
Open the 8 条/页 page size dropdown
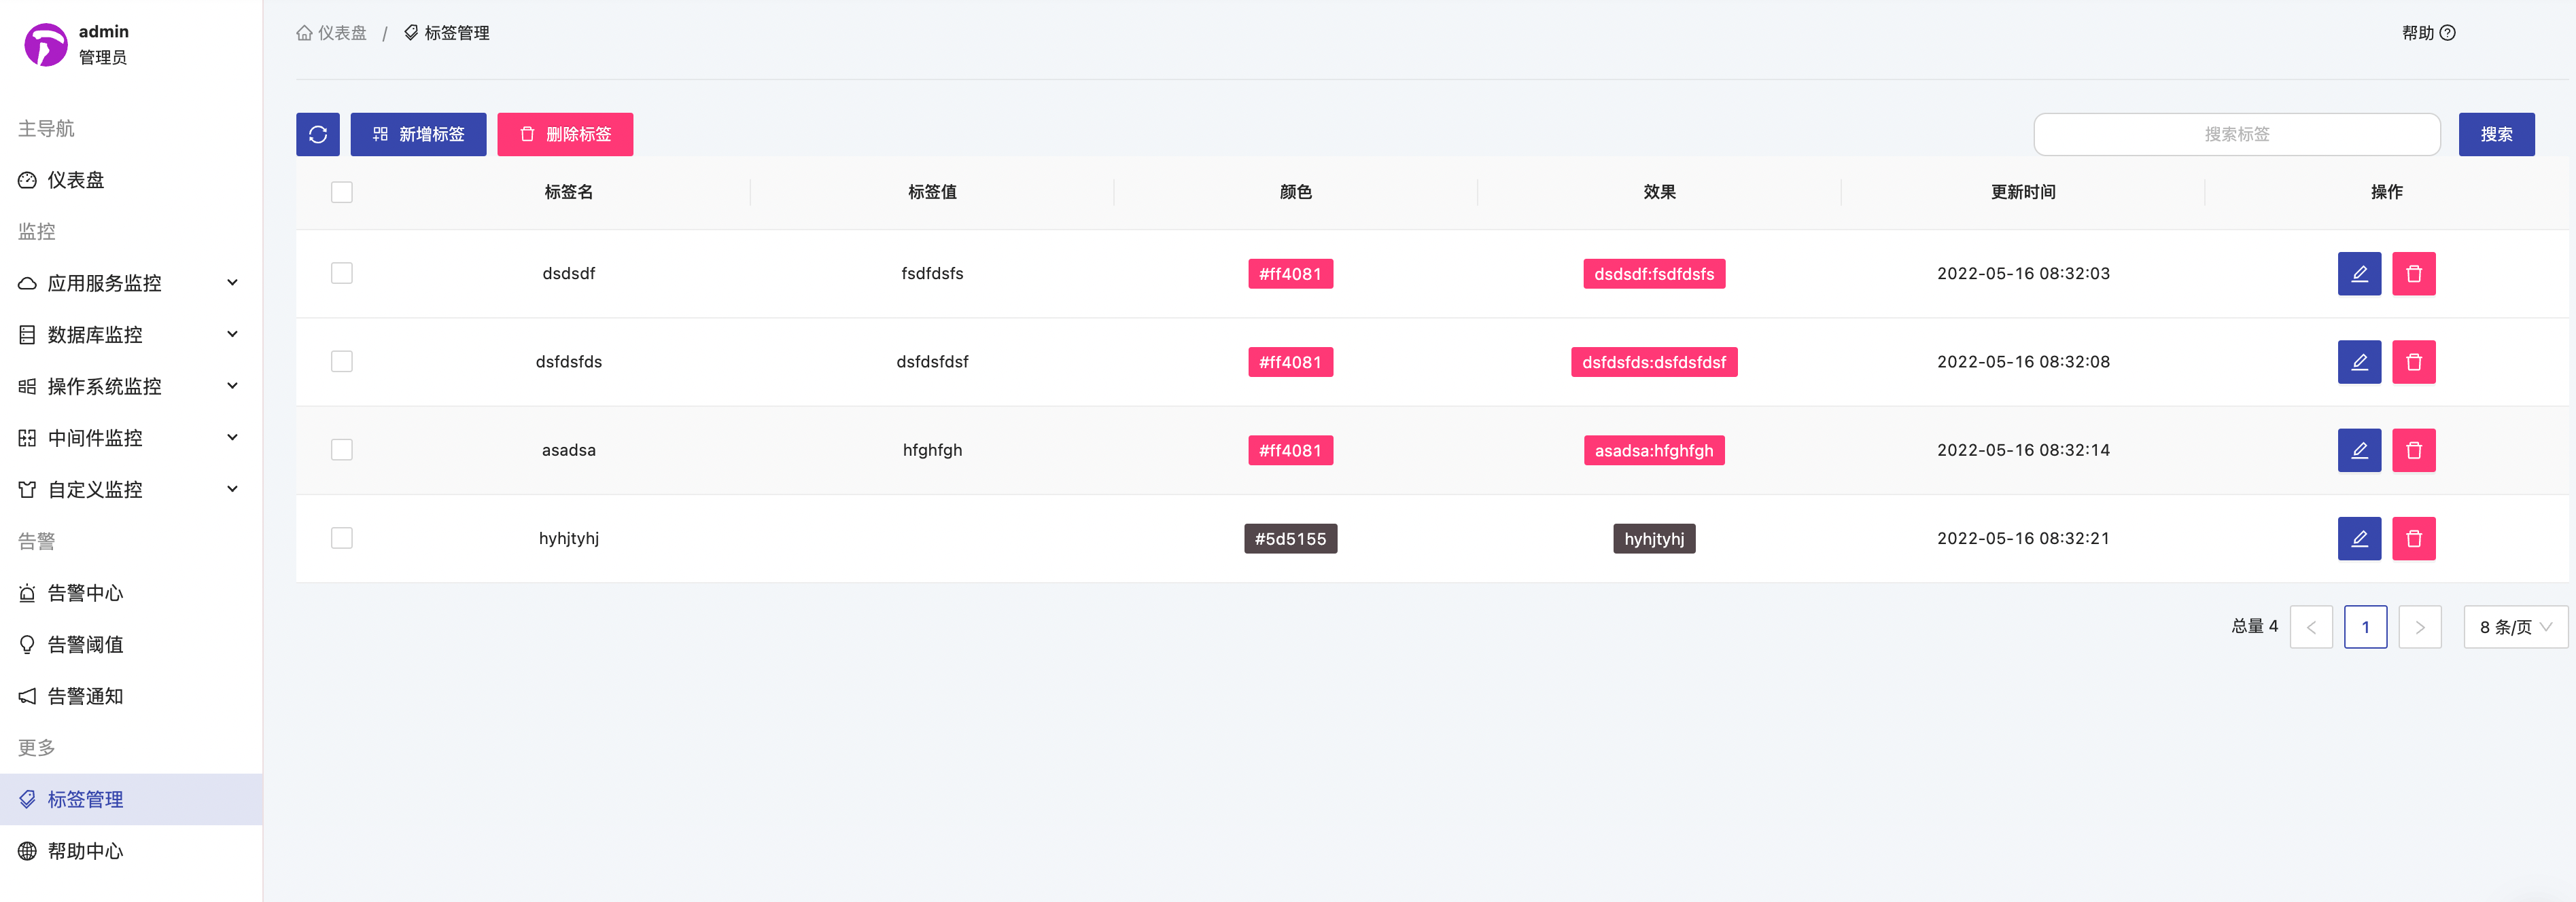[x=2515, y=626]
